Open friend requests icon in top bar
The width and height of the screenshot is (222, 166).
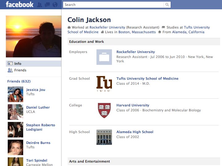point(40,5)
